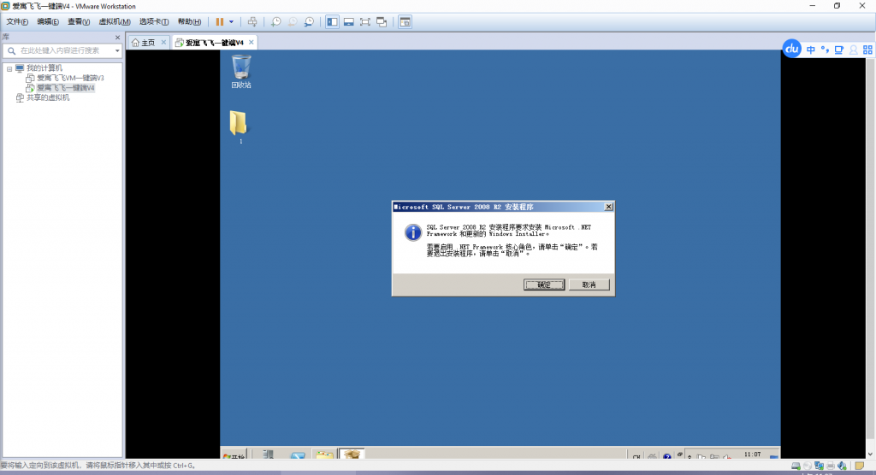Click the guest taskbar clock 11:07
The width and height of the screenshot is (876, 475).
click(x=753, y=454)
